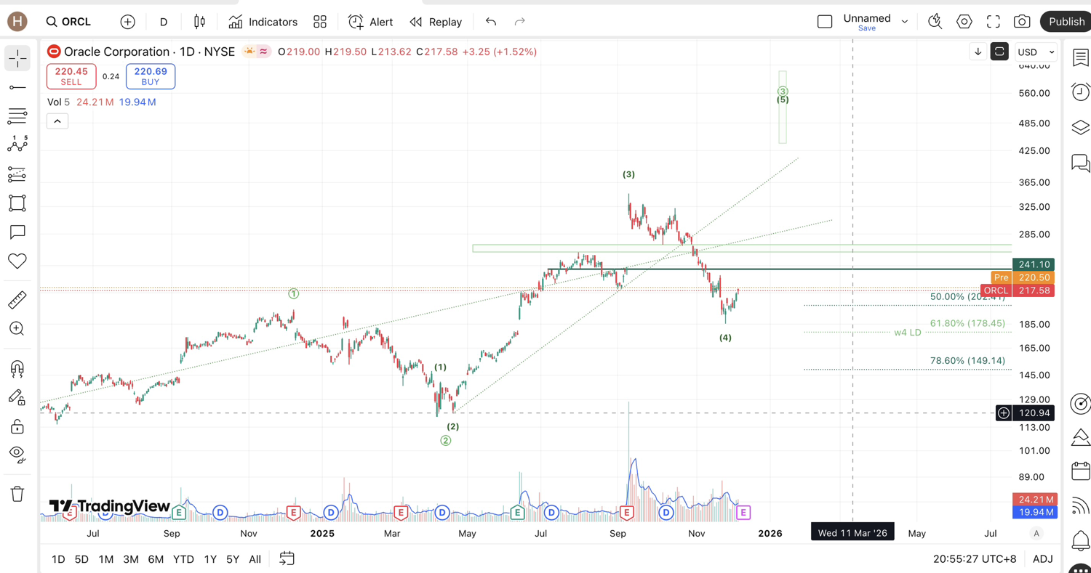Enter fullscreen mode
The height and width of the screenshot is (573, 1091).
click(x=993, y=22)
